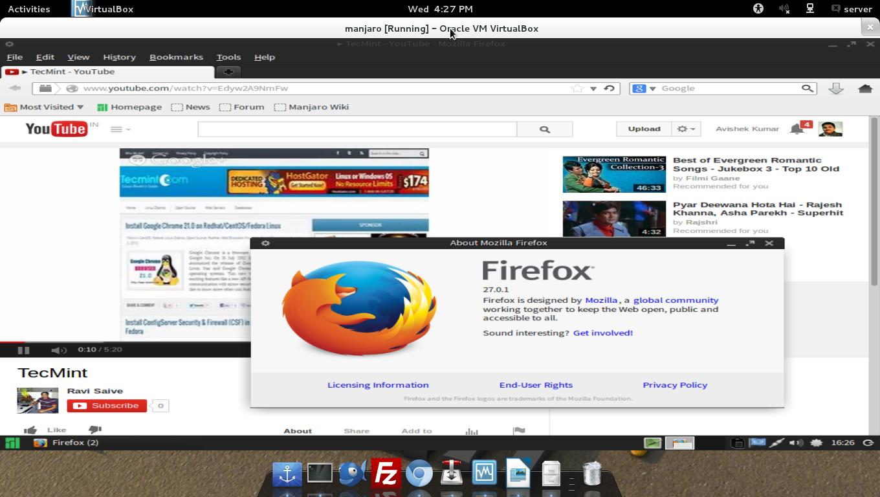Image resolution: width=880 pixels, height=497 pixels.
Task: Toggle the YouTube notifications bell
Action: (x=795, y=128)
